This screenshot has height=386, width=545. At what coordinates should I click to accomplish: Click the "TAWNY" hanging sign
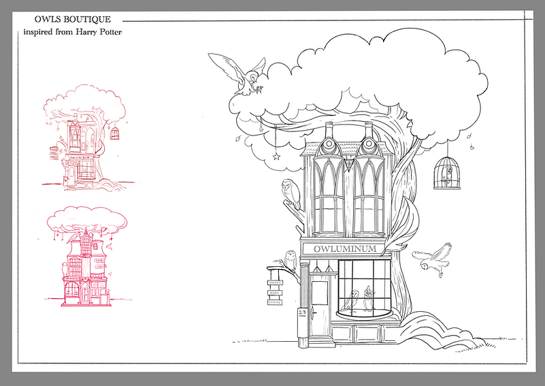pos(275,302)
